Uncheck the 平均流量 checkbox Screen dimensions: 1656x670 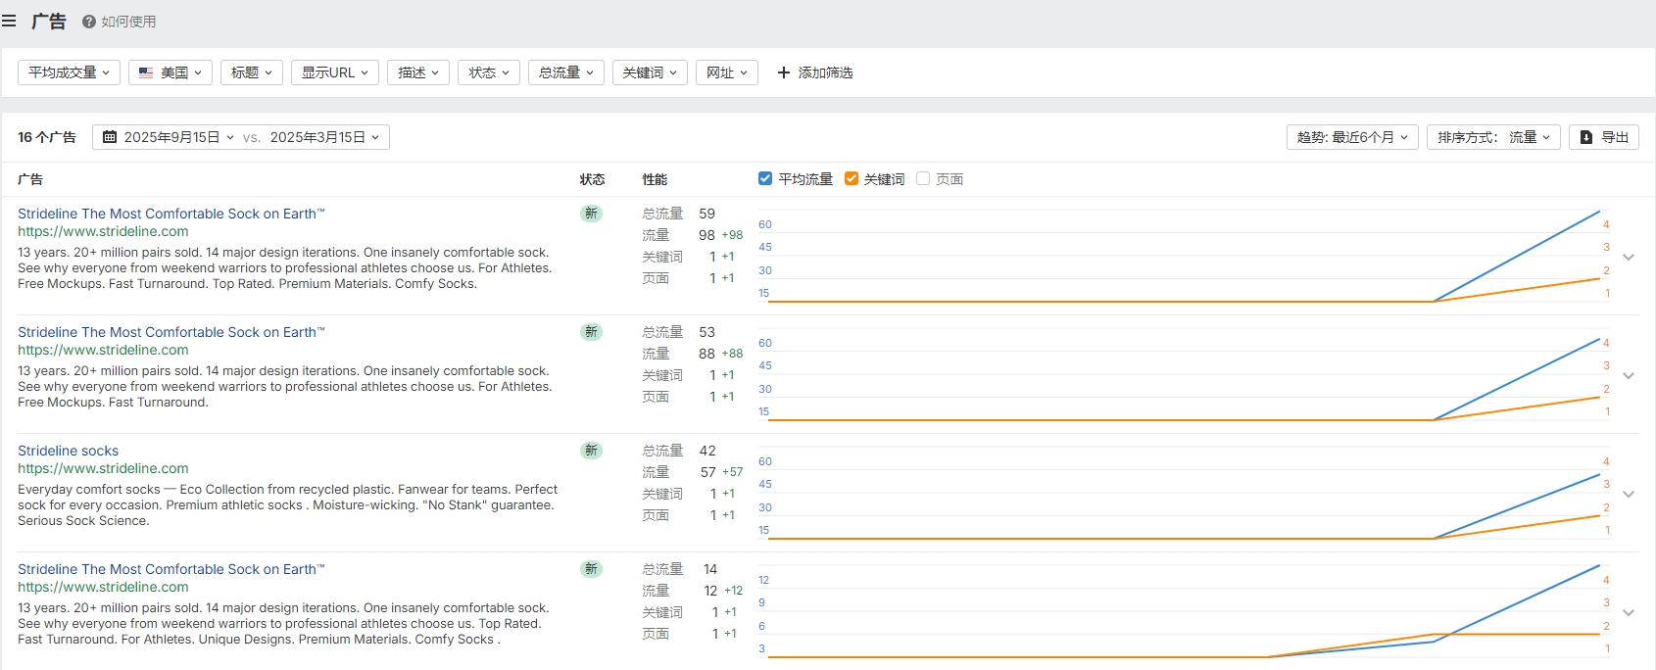[x=765, y=178]
